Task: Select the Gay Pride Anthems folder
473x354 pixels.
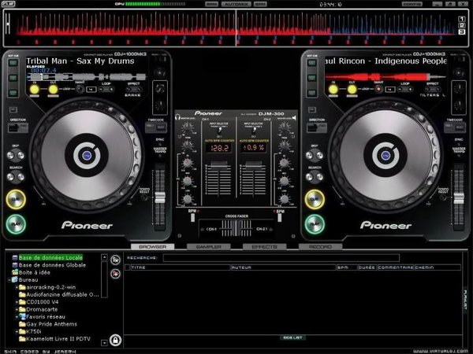Action: pos(51,324)
